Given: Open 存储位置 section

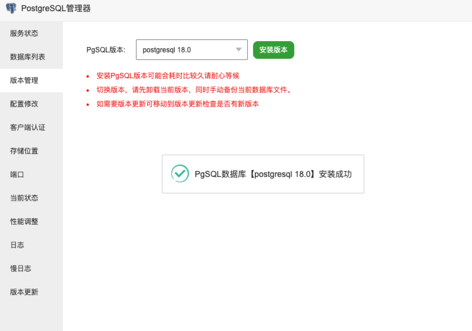Looking at the screenshot, I should [31, 151].
